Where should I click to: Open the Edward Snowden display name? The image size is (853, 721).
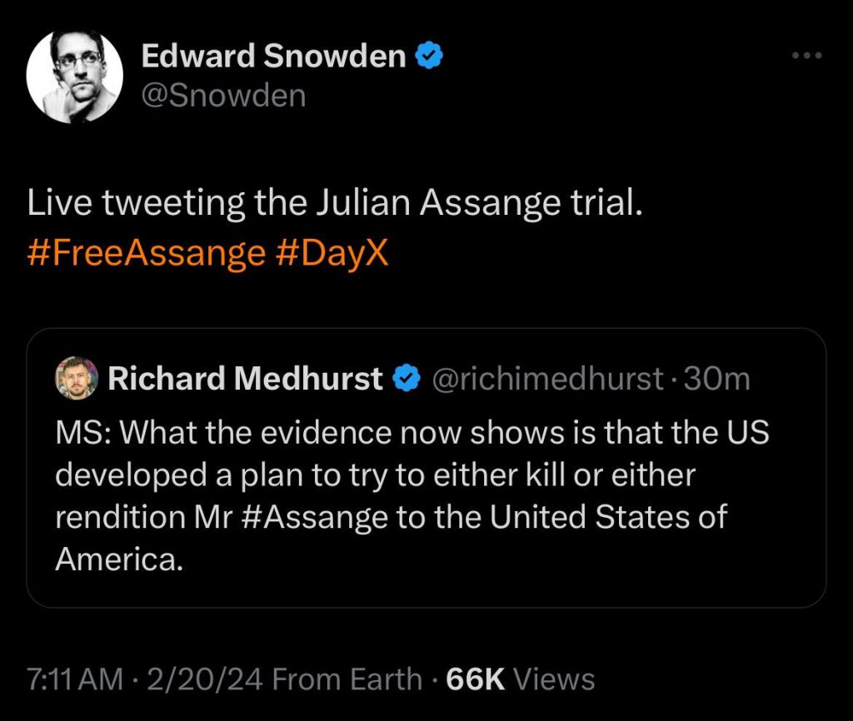click(274, 57)
